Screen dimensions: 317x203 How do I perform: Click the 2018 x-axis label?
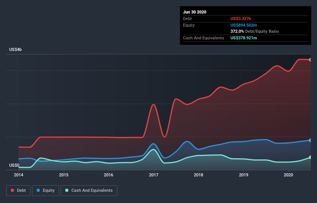tap(198, 175)
